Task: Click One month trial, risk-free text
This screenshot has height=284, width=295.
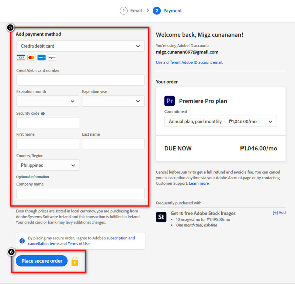Action: 197,225
